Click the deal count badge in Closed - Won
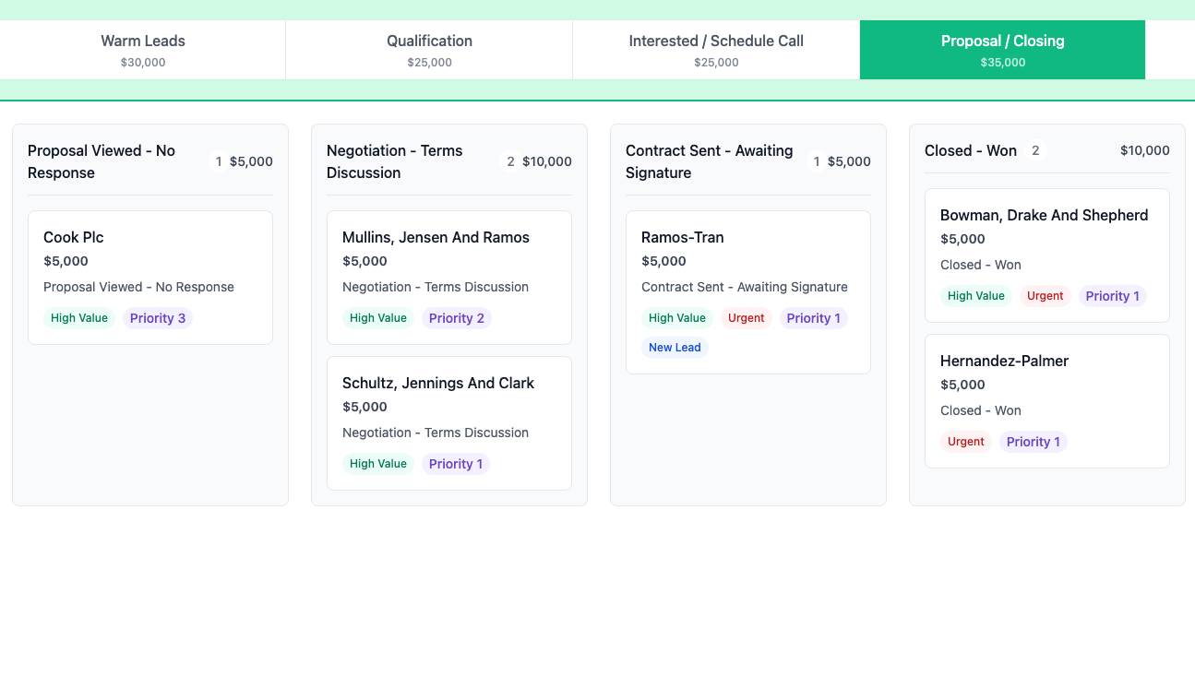The height and width of the screenshot is (676, 1195). click(x=1035, y=150)
